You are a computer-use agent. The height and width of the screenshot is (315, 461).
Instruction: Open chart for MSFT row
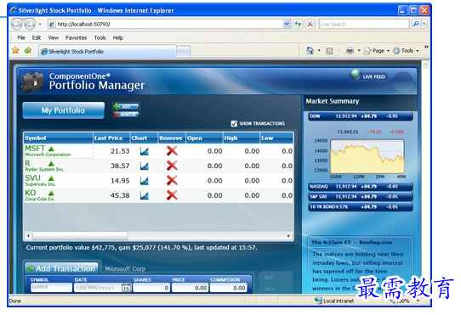tap(144, 151)
